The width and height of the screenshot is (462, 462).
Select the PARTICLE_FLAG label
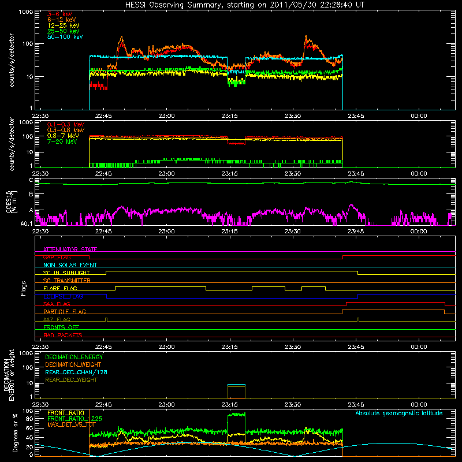coord(65,311)
